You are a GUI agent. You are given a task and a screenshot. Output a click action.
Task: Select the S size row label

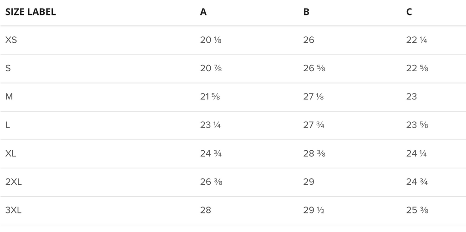pos(8,68)
